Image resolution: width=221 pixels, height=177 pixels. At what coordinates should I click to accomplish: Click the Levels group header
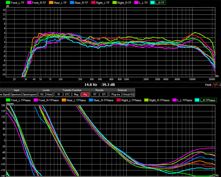[x=46, y=90]
